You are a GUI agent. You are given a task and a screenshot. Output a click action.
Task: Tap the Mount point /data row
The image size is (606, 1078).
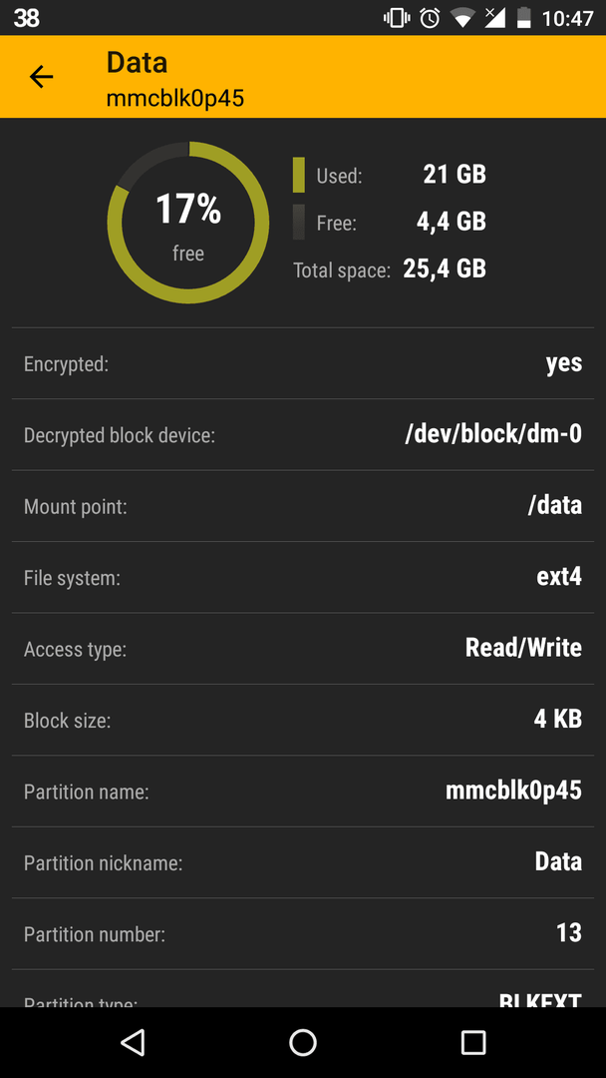click(x=303, y=506)
